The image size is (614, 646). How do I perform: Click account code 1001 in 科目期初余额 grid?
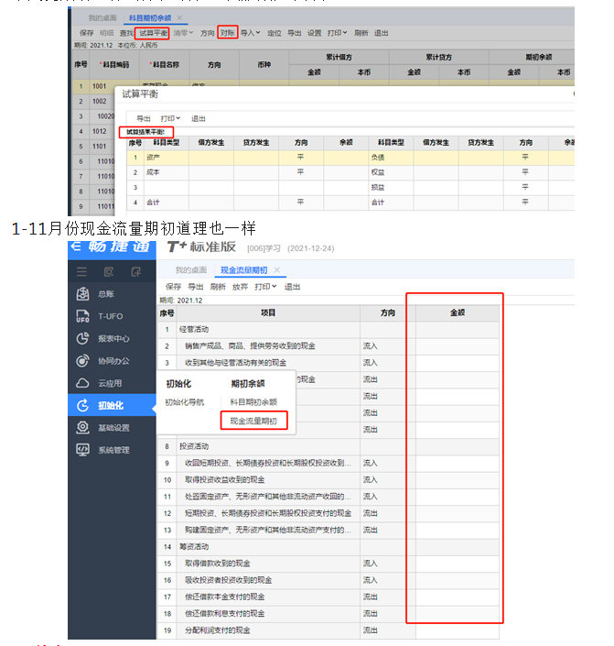click(x=99, y=86)
